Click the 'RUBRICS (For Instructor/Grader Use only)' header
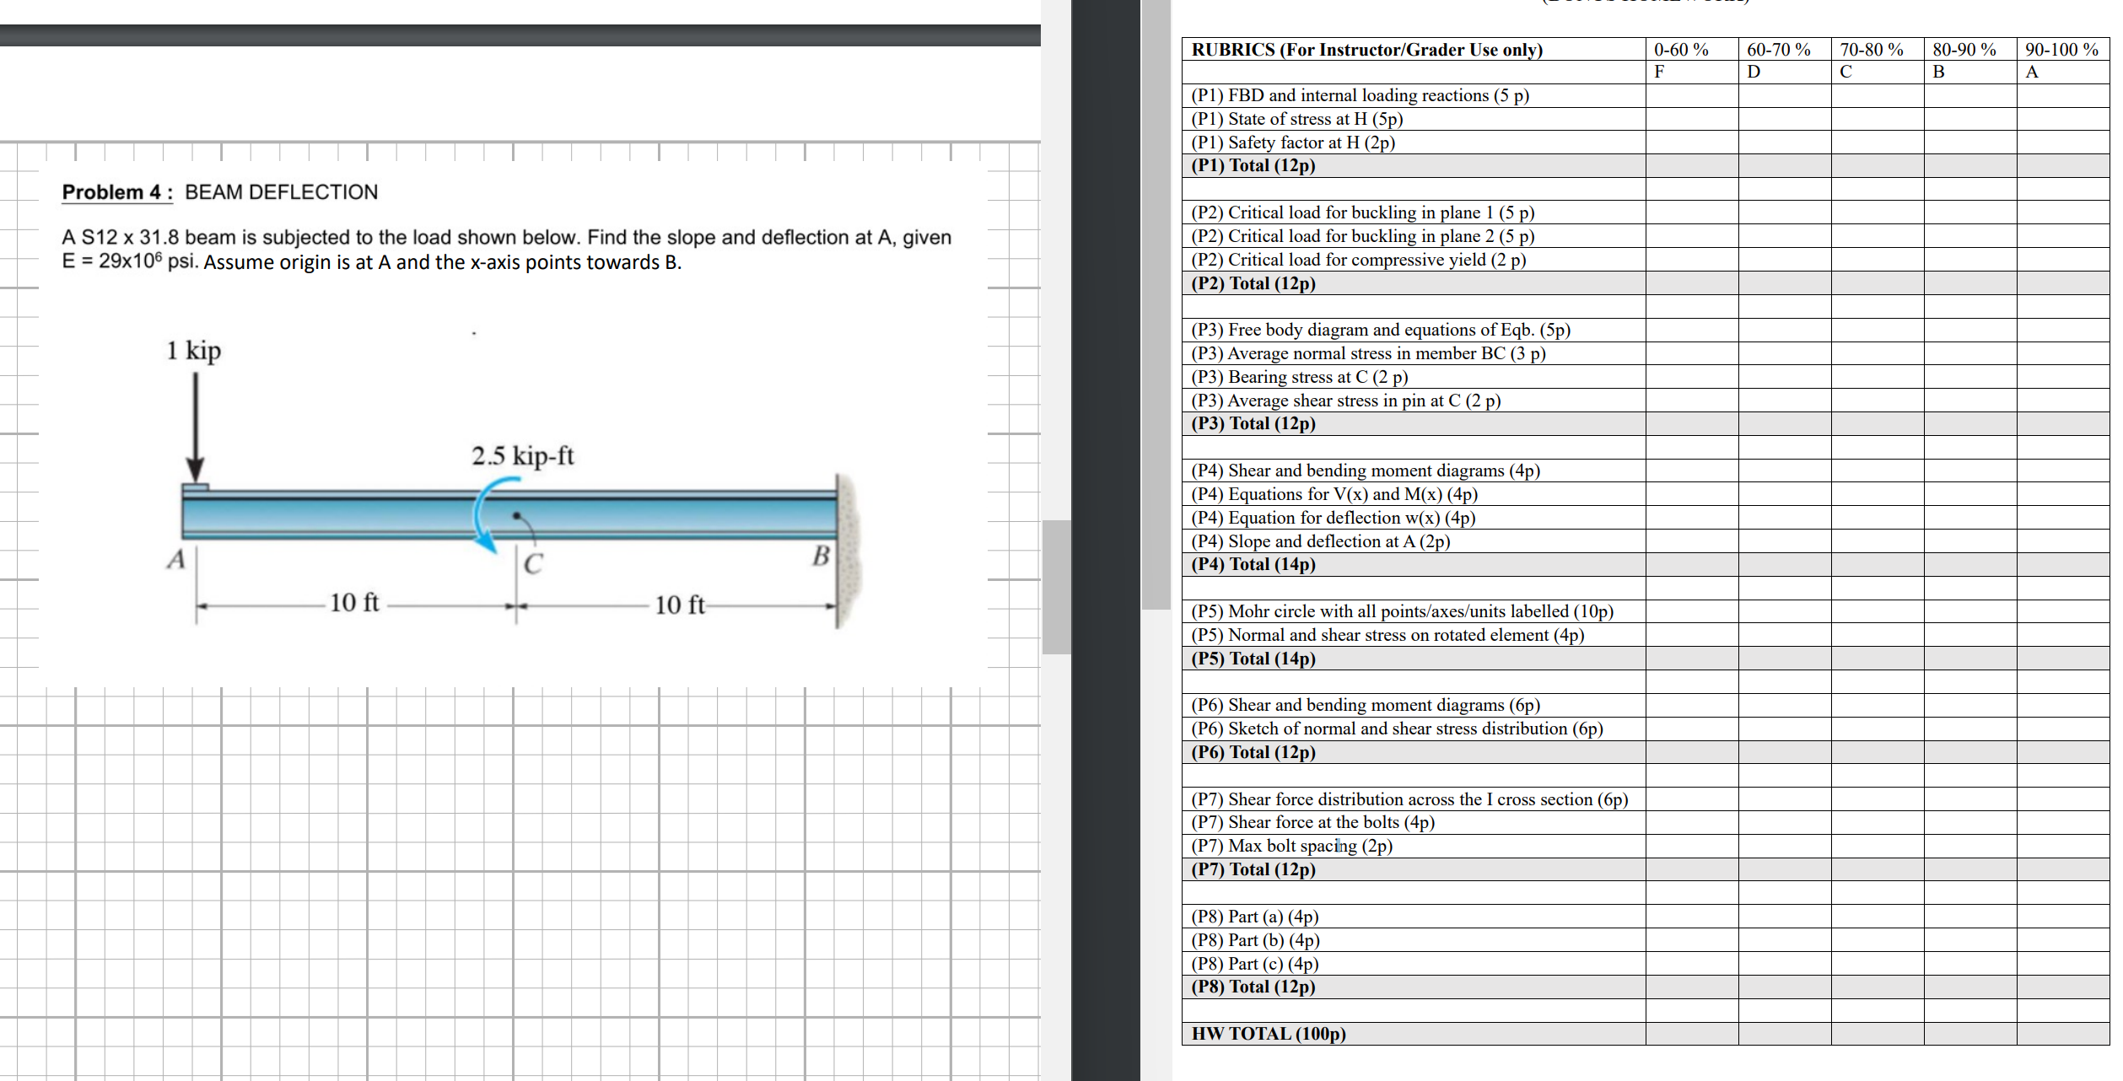The image size is (2123, 1081). pos(1366,50)
